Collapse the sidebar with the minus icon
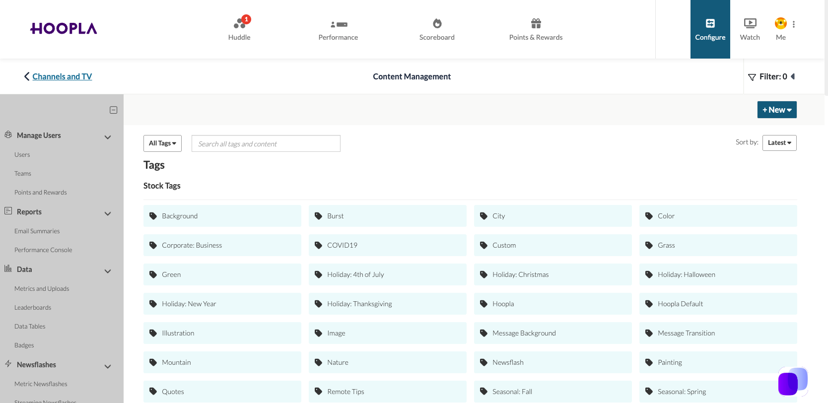This screenshot has height=403, width=828. [x=113, y=110]
